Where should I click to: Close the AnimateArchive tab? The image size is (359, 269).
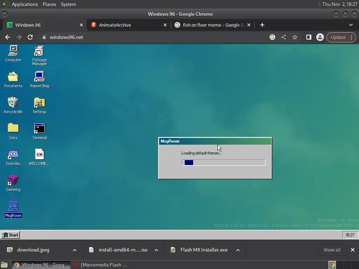165,25
